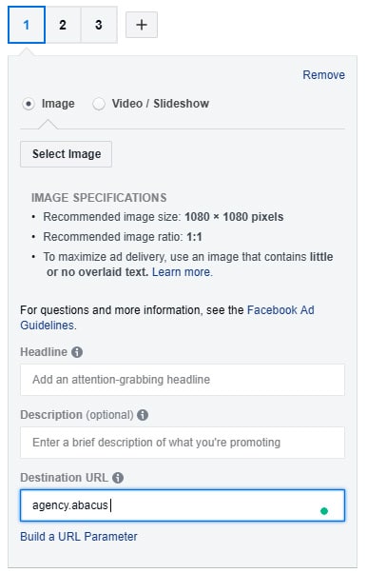367x573 pixels.
Task: Click the Destination URL info icon
Action: click(118, 478)
